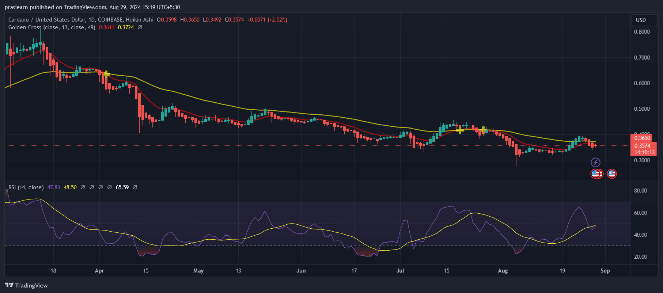
Task: Click the open price O0.3598
Action: coord(167,20)
